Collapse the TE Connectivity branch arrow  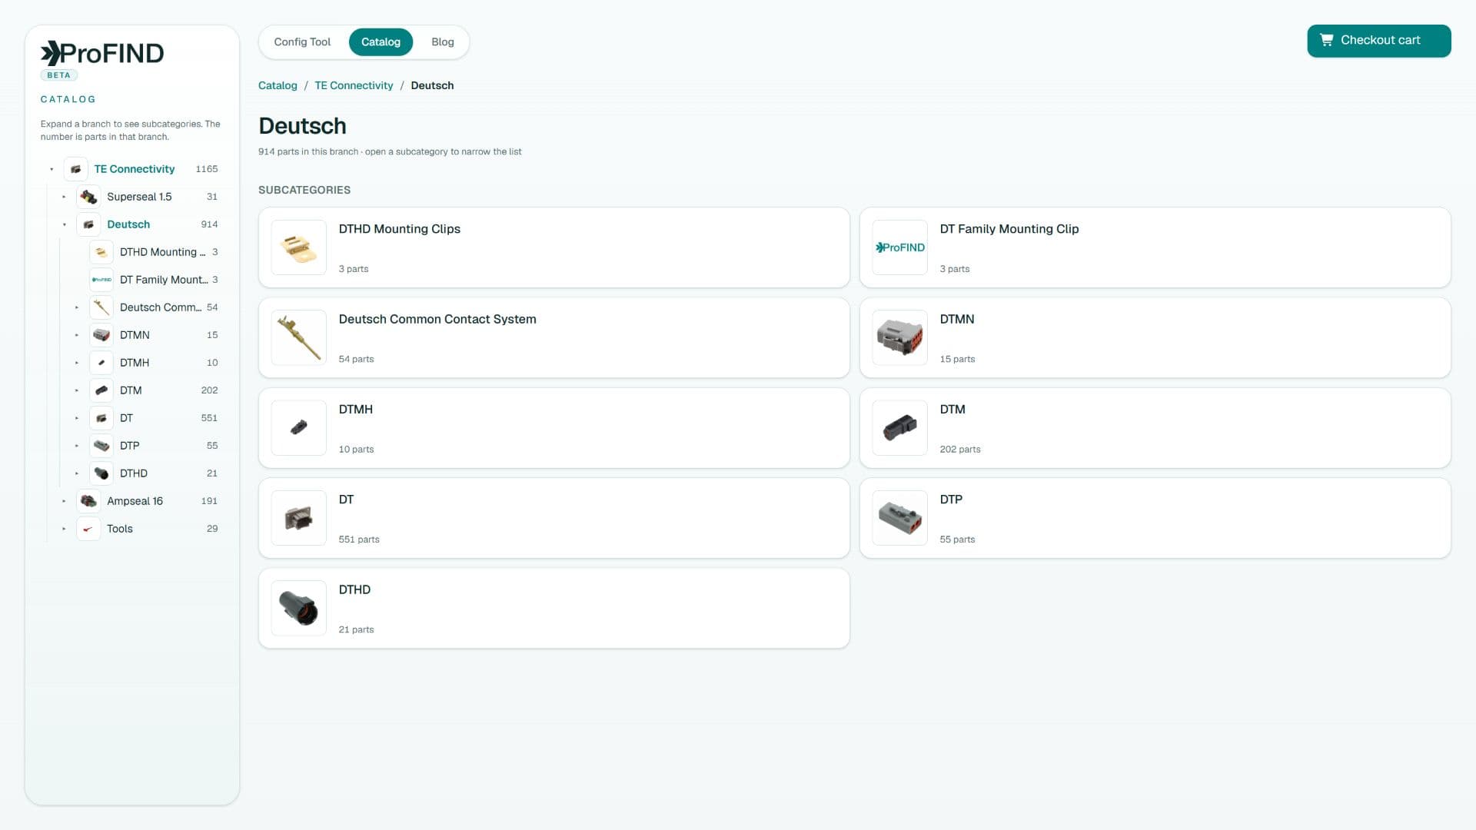[52, 169]
